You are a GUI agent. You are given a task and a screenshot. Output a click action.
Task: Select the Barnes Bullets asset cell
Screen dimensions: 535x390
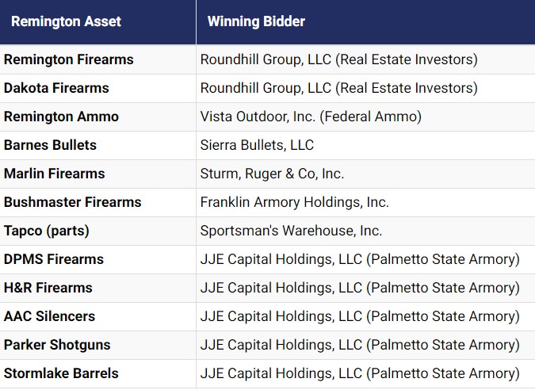tap(50, 145)
